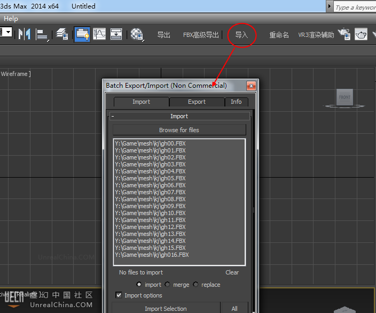Select the import radio button
Image resolution: width=376 pixels, height=313 pixels.
[139, 285]
